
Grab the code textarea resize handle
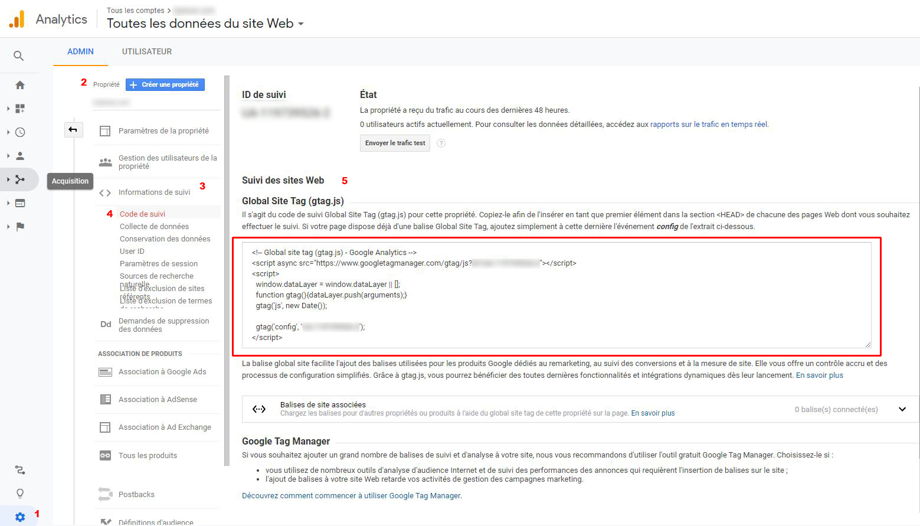(x=867, y=344)
